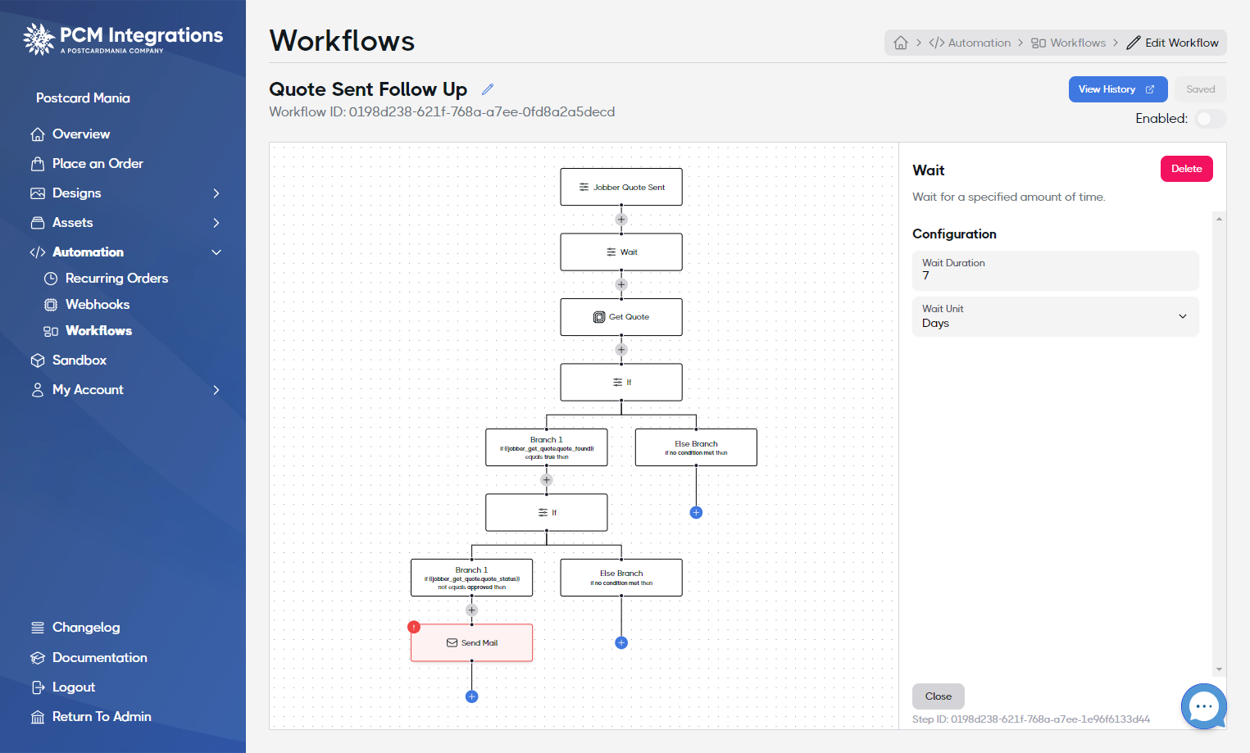Edit the Wait Duration field

coord(1056,270)
